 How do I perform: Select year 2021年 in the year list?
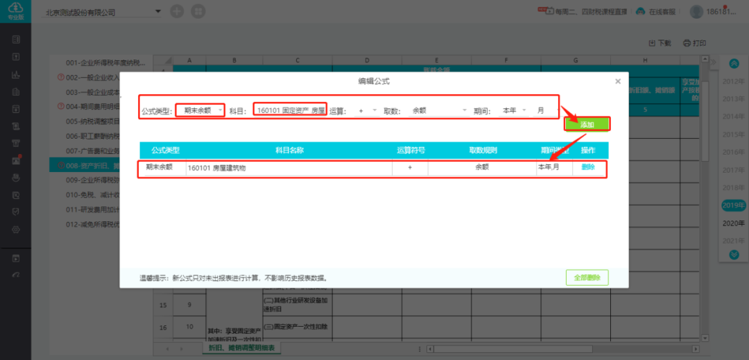pos(734,241)
